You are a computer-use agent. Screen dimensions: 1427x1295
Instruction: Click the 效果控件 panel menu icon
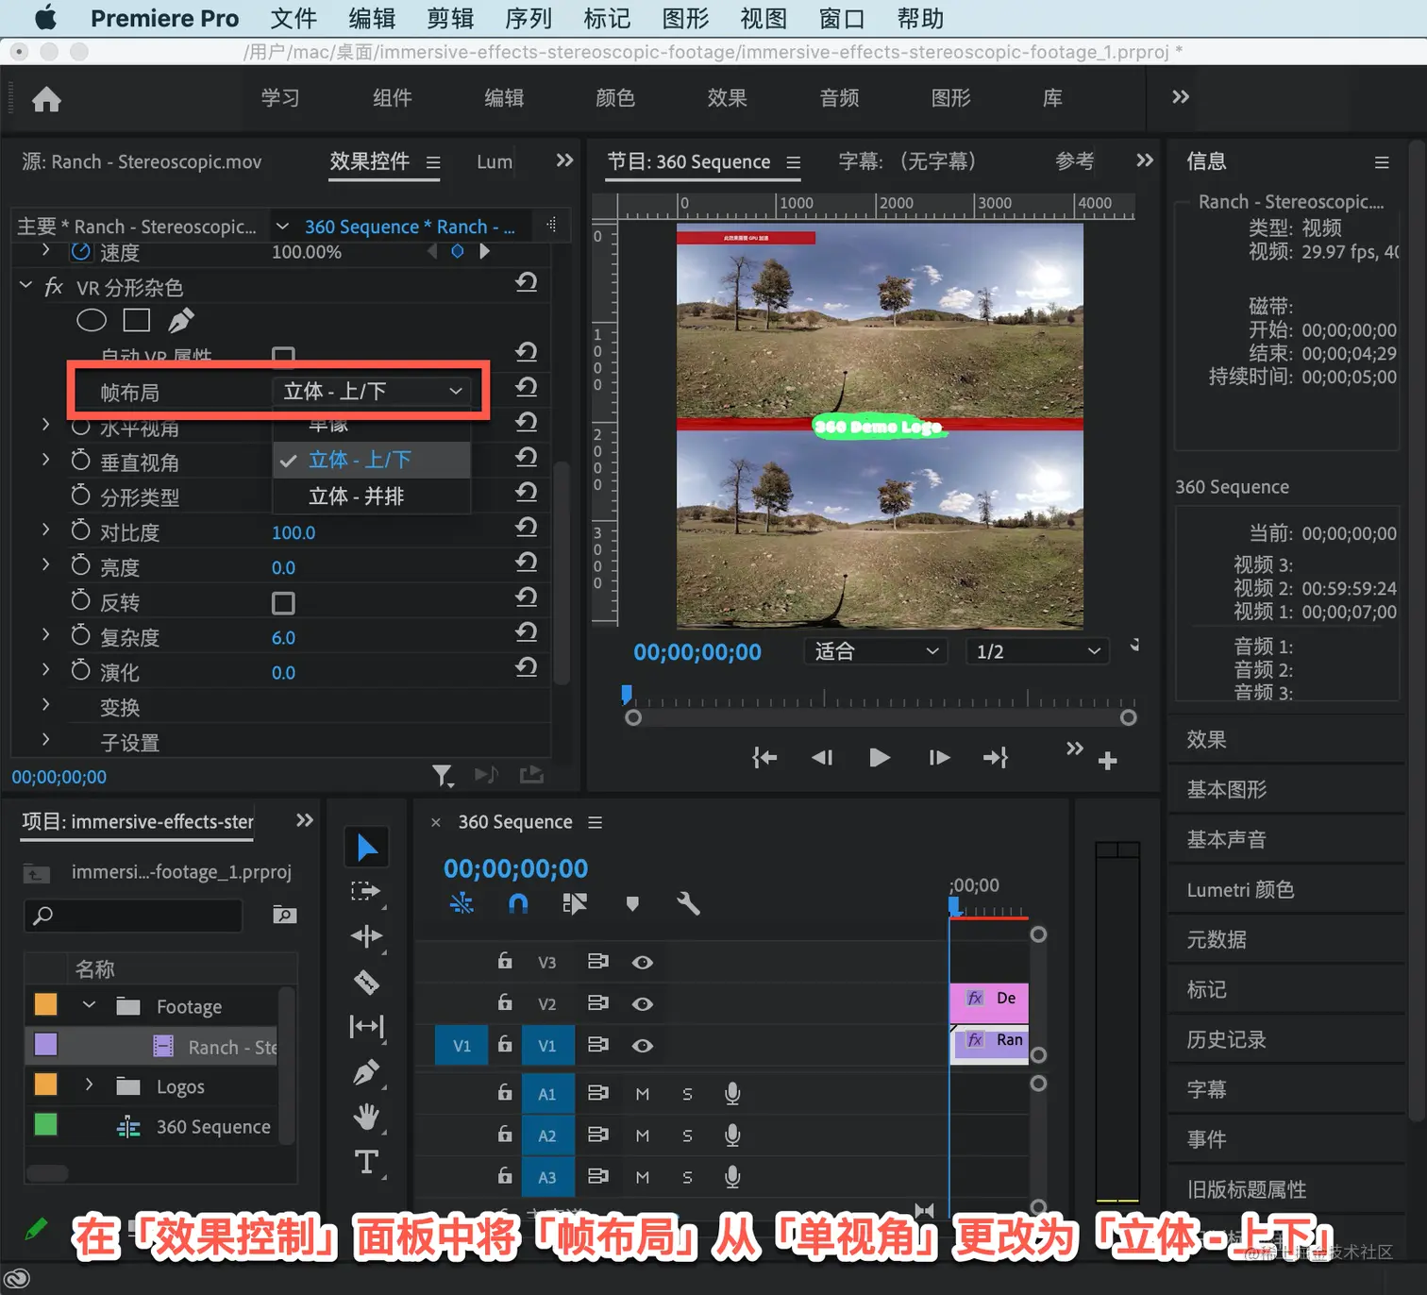[433, 162]
